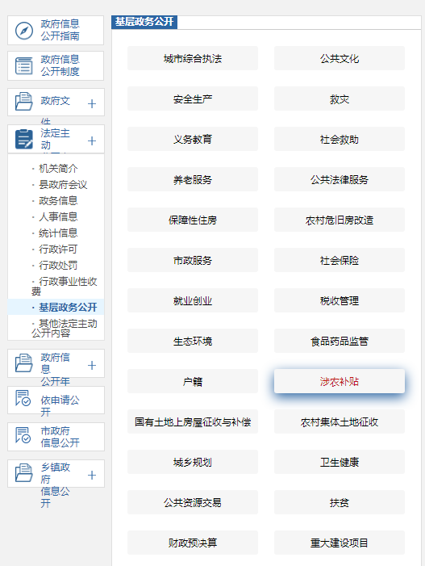Expand 政府文件 with its plus sign
The width and height of the screenshot is (425, 566).
92,104
